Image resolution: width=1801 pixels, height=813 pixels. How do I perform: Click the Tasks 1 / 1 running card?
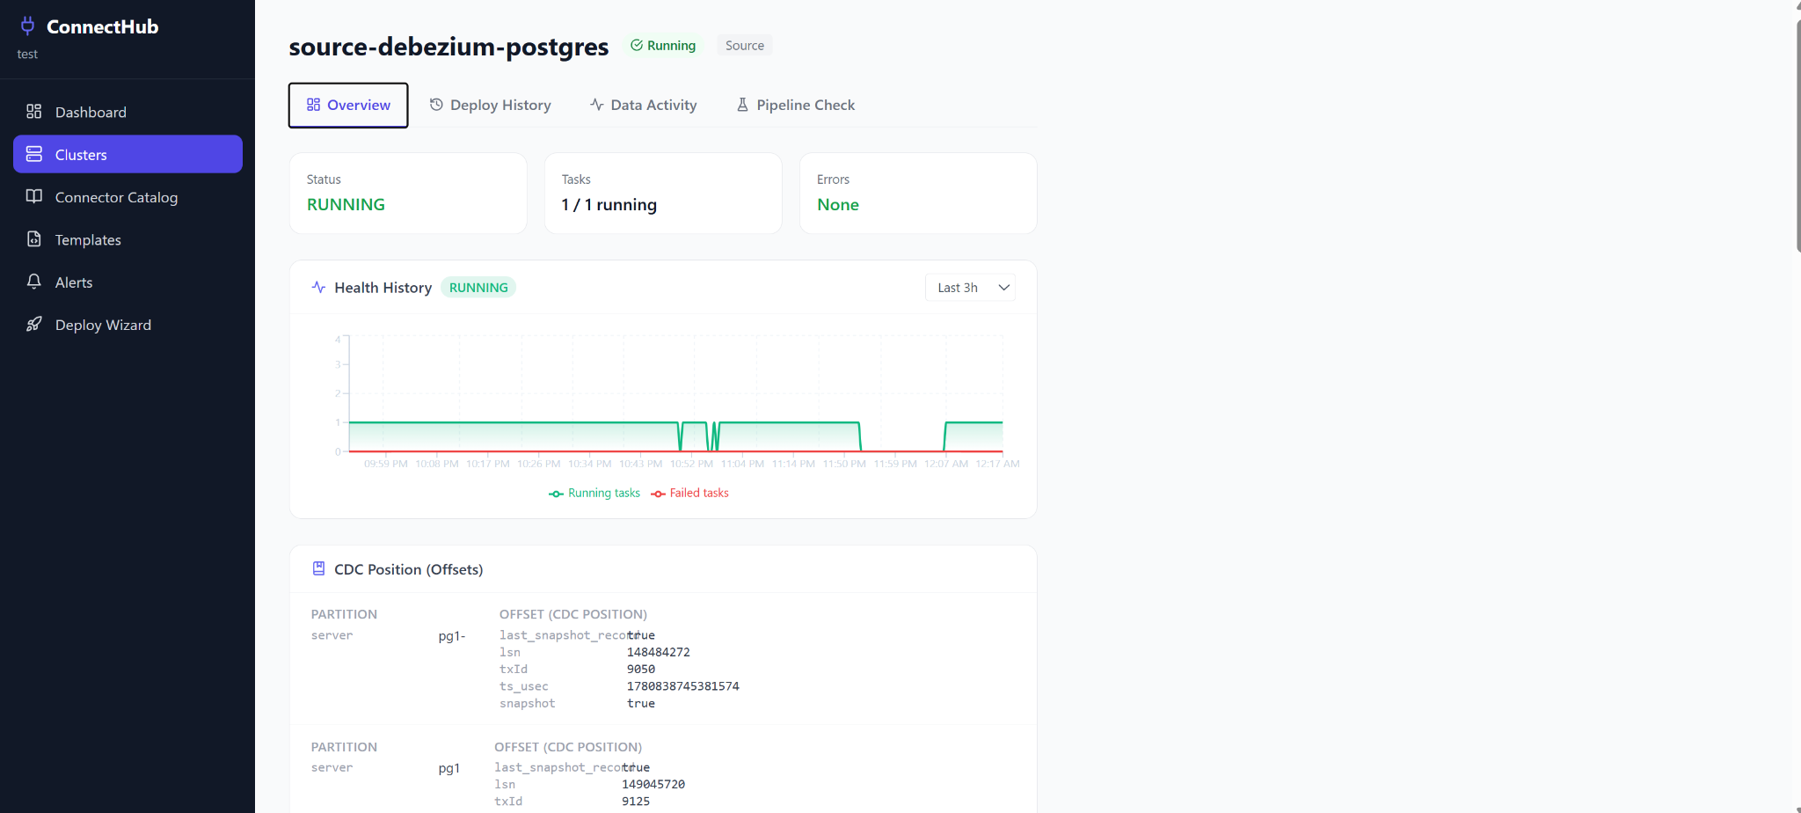coord(663,194)
